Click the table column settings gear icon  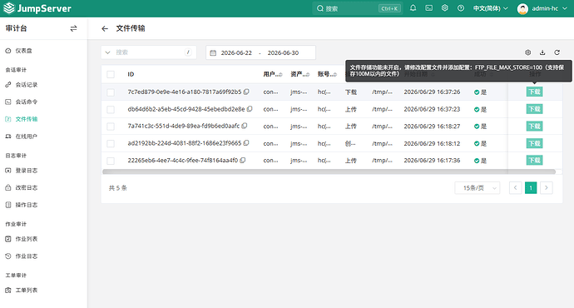click(528, 52)
